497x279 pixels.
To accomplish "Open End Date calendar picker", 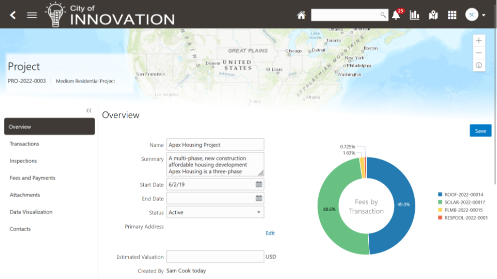I will tap(259, 198).
